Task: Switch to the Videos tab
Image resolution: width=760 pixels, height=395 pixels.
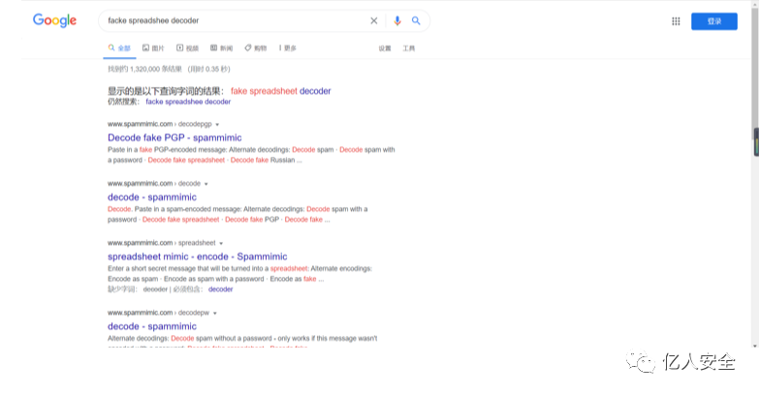Action: pos(188,48)
